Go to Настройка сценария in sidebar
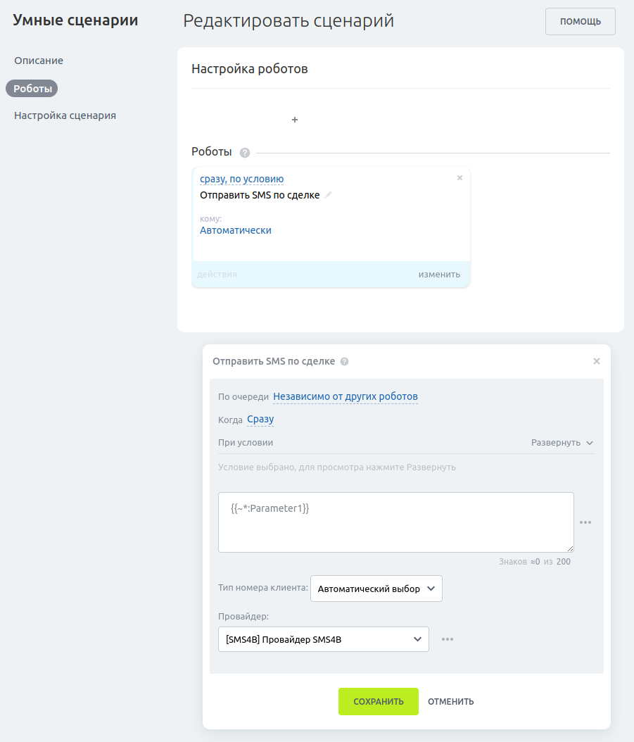 [x=65, y=115]
